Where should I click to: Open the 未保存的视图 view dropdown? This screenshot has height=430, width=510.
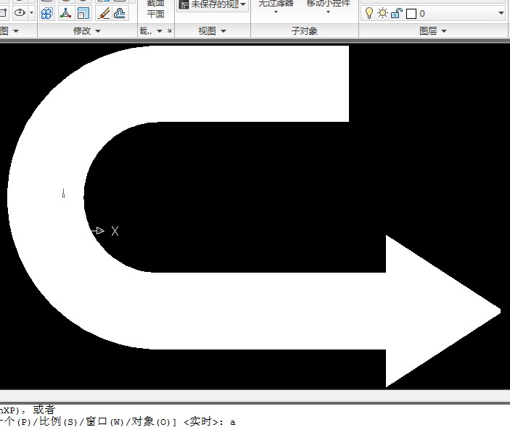(213, 4)
